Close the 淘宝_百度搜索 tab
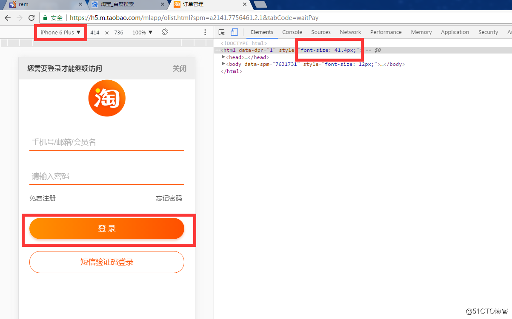 pos(163,4)
